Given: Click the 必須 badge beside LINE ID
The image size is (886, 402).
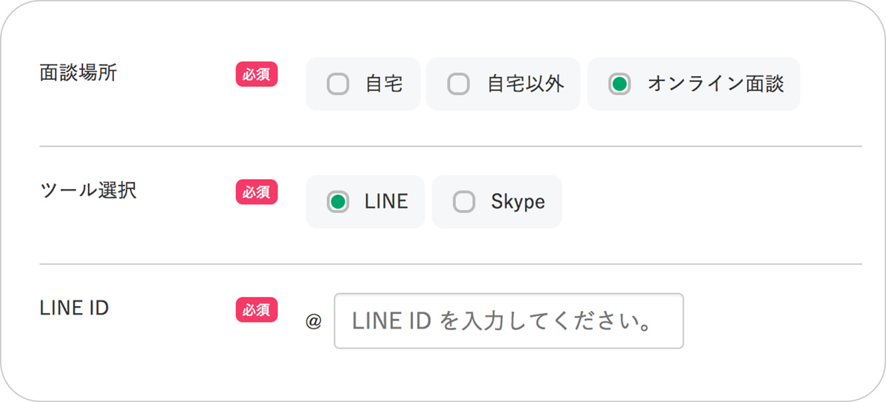Looking at the screenshot, I should coord(256,309).
